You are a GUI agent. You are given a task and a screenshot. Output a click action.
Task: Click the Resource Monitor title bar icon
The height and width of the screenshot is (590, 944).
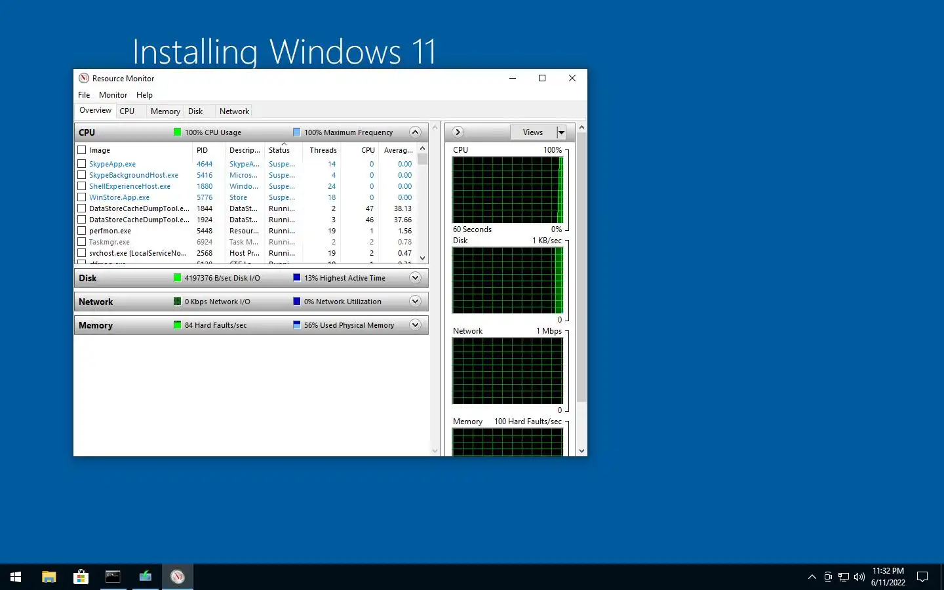click(84, 78)
